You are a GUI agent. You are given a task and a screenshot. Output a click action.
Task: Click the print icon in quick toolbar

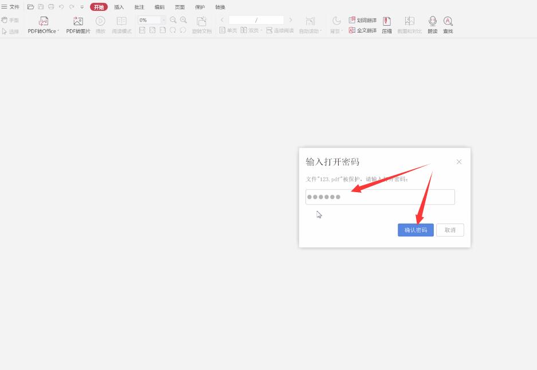[x=51, y=7]
